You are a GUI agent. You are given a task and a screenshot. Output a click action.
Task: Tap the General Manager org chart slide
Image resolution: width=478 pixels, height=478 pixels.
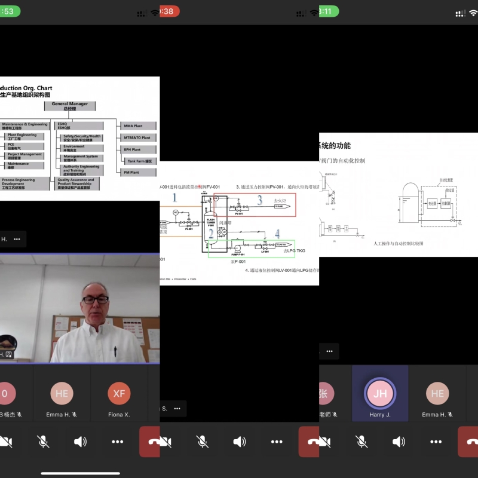79,138
